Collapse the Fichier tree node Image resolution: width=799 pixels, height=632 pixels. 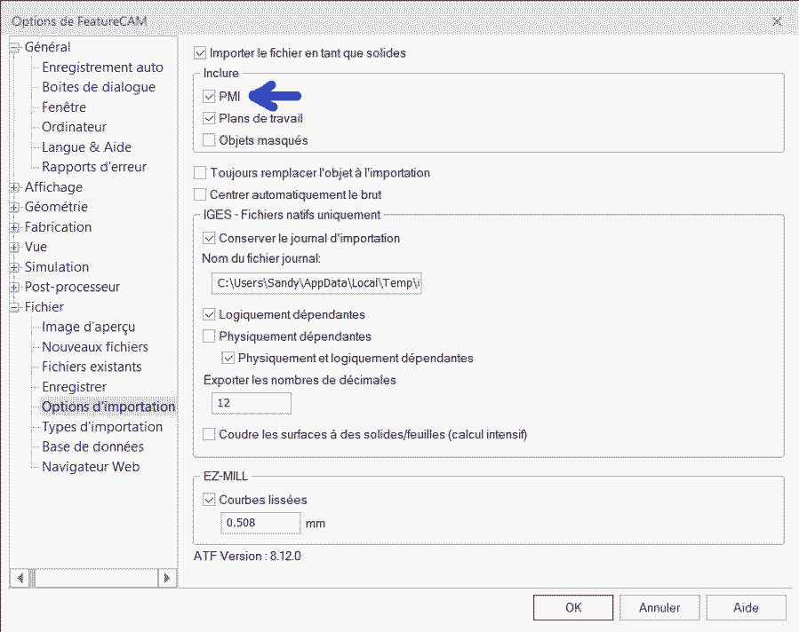point(14,307)
